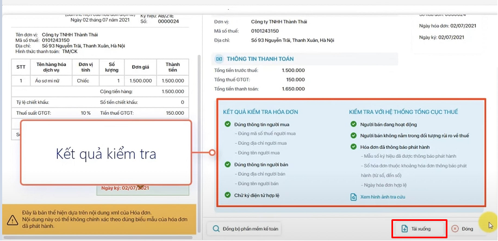Click the Tải xuống button

419,228
